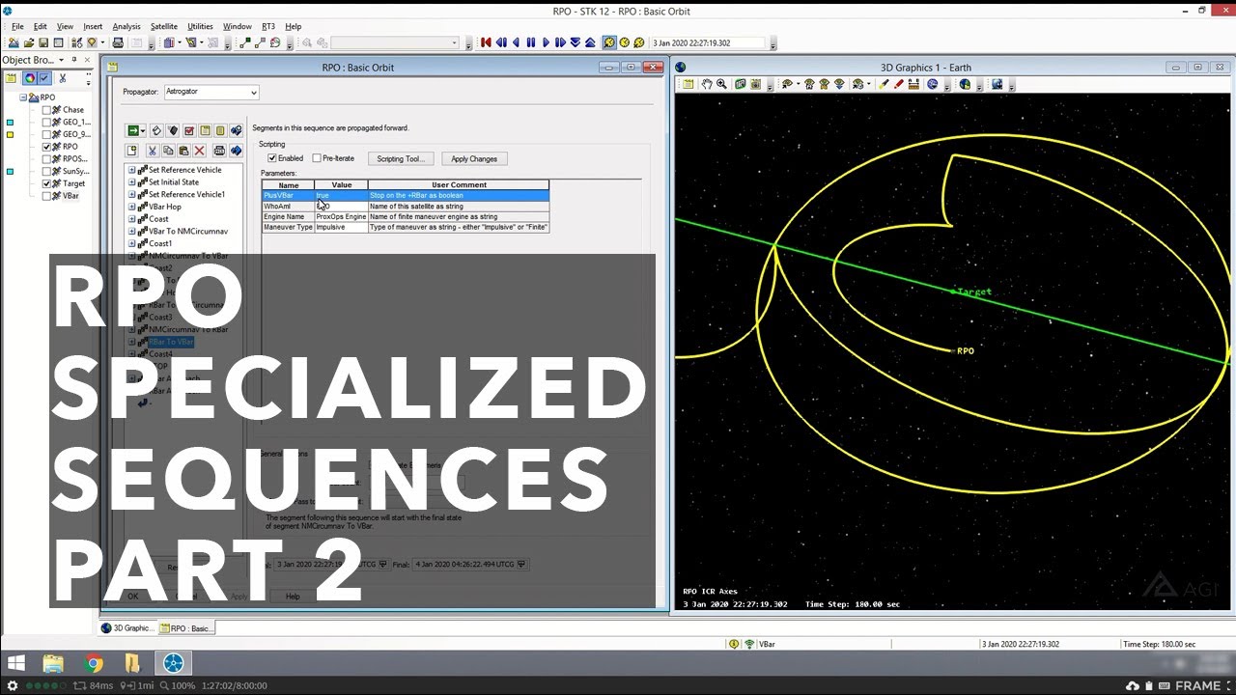Open the Utilities menu
Screen dimensions: 1236x695
pos(200,26)
